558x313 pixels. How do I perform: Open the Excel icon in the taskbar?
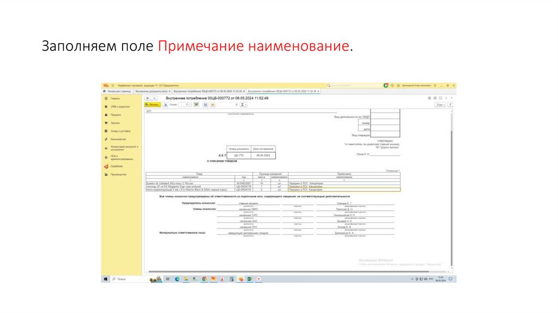pyautogui.click(x=250, y=279)
